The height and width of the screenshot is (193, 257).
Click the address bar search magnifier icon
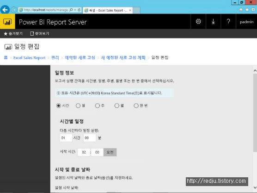tap(71, 10)
